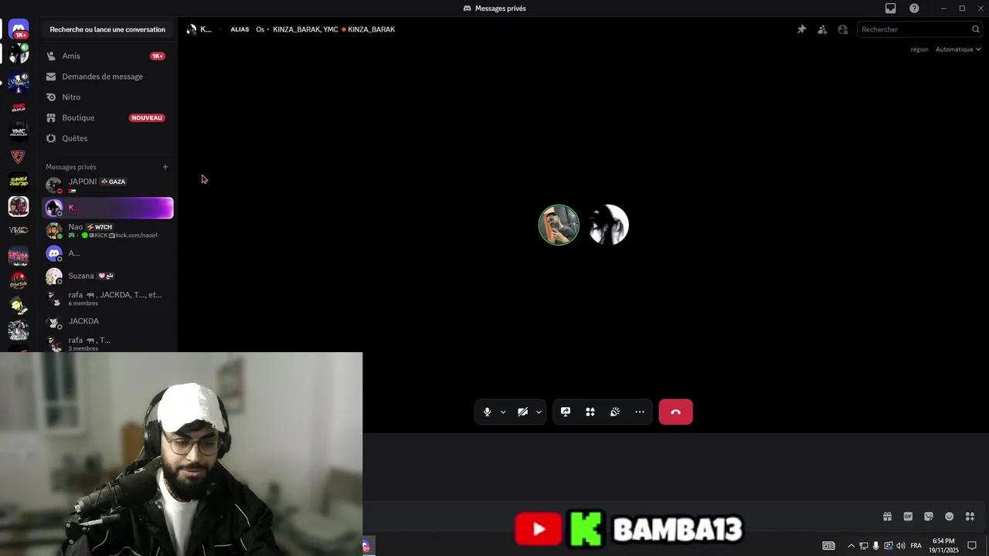Image resolution: width=989 pixels, height=556 pixels.
Task: Open Windows notification center
Action: click(x=973, y=546)
